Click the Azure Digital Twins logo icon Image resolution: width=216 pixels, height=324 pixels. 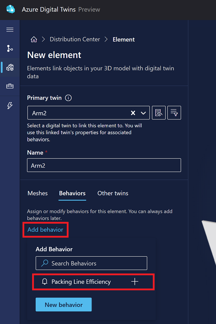click(11, 9)
